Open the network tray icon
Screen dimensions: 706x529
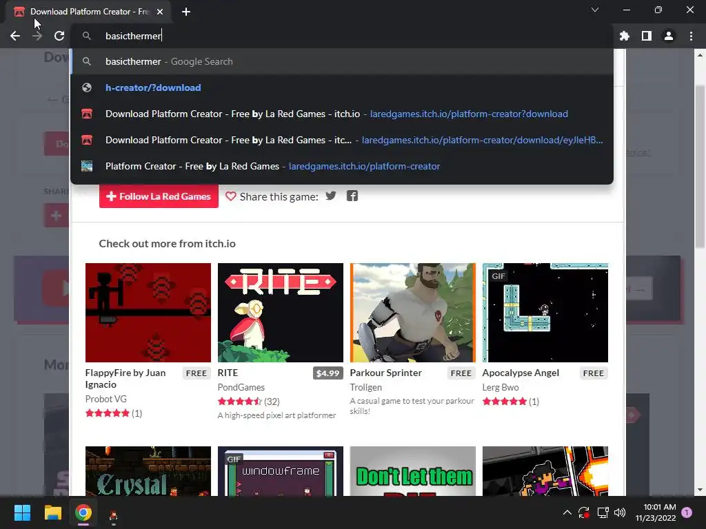[x=603, y=512]
